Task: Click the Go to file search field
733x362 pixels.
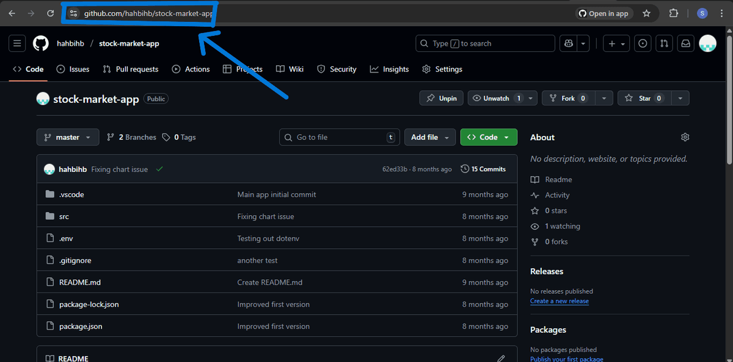Action: point(339,137)
